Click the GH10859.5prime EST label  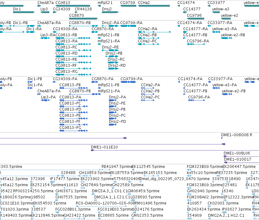[95, 173]
